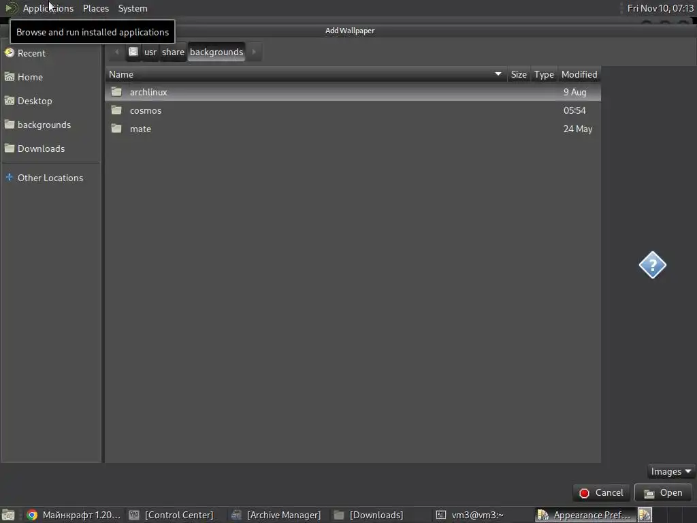This screenshot has height=523, width=697.
Task: Click the last taskbar appearance icon
Action: pyautogui.click(x=645, y=515)
